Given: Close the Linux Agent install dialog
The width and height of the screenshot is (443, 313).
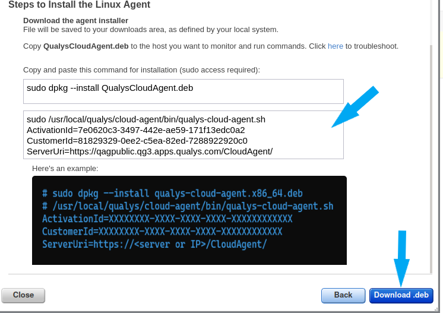Looking at the screenshot, I should (x=23, y=296).
